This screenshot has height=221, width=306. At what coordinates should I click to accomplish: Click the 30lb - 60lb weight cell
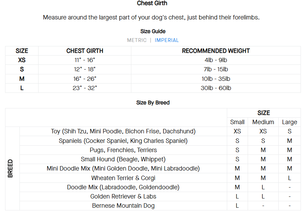216,88
